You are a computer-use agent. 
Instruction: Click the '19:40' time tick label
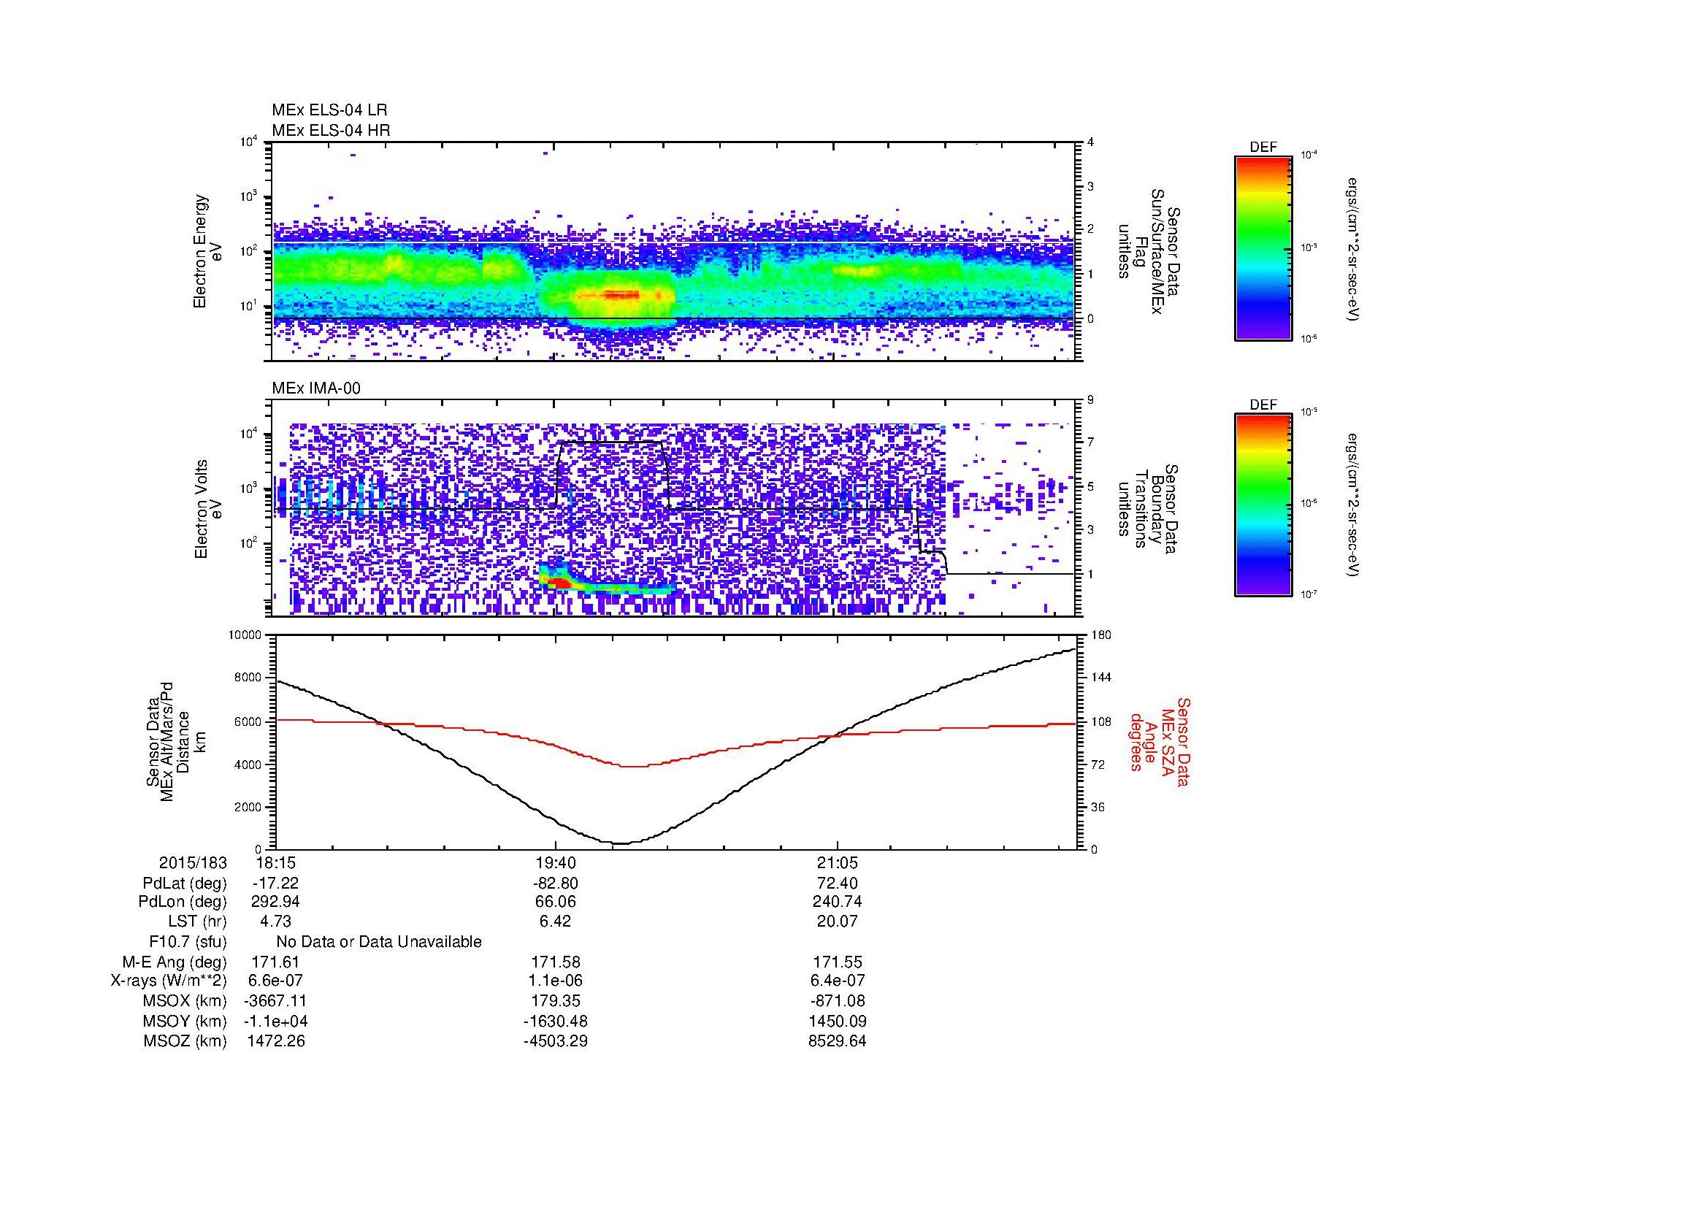[x=556, y=862]
